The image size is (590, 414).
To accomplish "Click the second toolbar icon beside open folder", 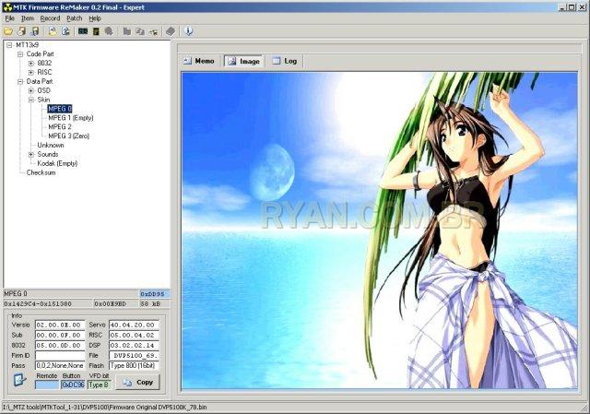I will (21, 30).
